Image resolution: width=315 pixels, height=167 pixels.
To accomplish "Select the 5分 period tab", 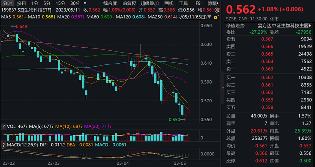I will [47, 3].
